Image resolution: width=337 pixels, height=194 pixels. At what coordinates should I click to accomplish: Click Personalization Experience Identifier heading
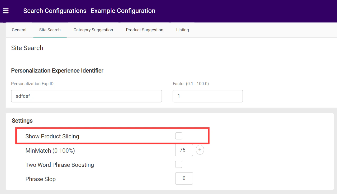pyautogui.click(x=57, y=71)
